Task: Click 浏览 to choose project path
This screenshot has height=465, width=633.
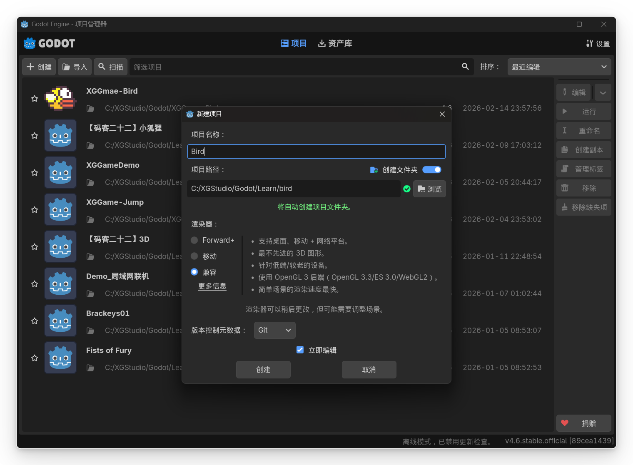Action: point(429,189)
